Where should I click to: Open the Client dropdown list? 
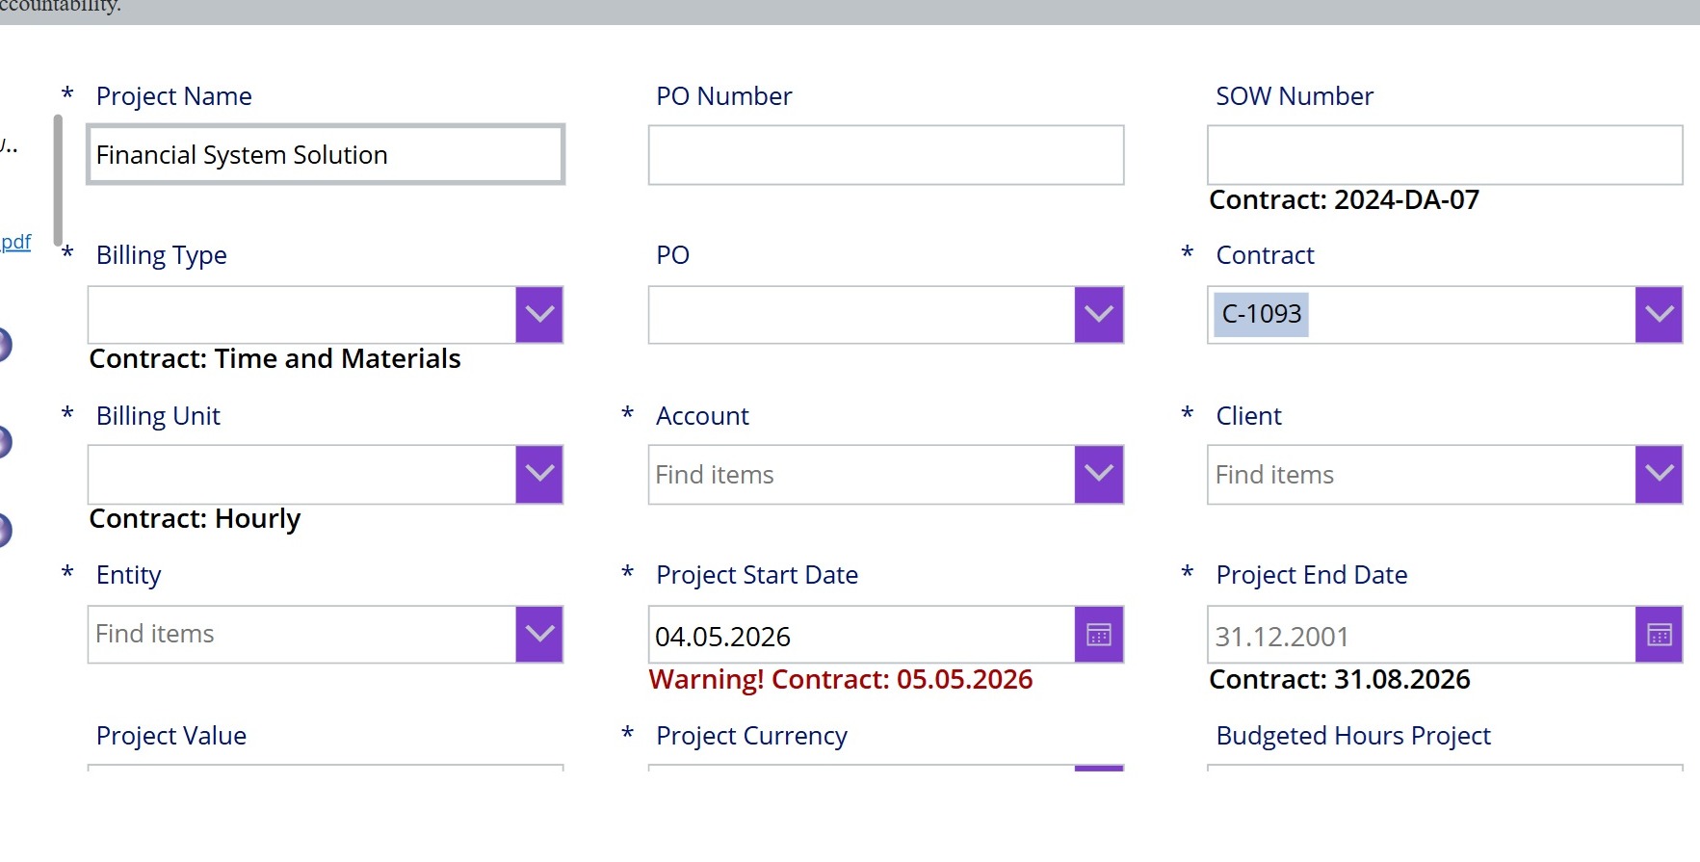[1659, 474]
